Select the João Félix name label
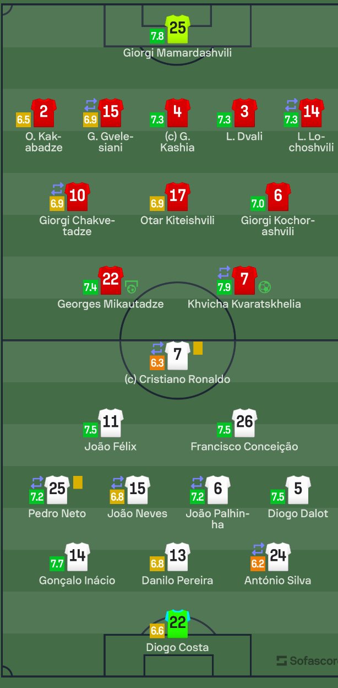The image size is (338, 688). point(110,447)
